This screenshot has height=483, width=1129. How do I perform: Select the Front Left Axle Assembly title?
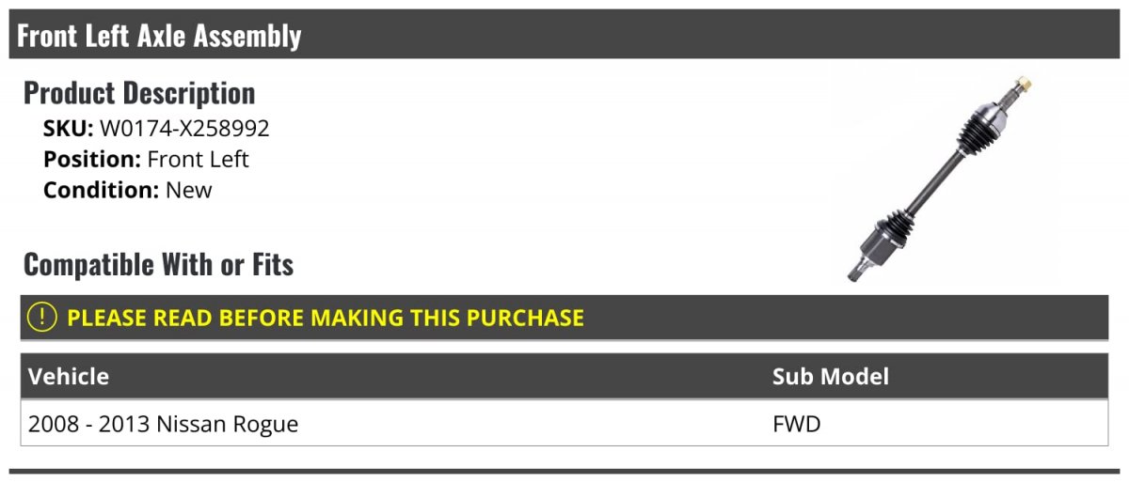[159, 36]
